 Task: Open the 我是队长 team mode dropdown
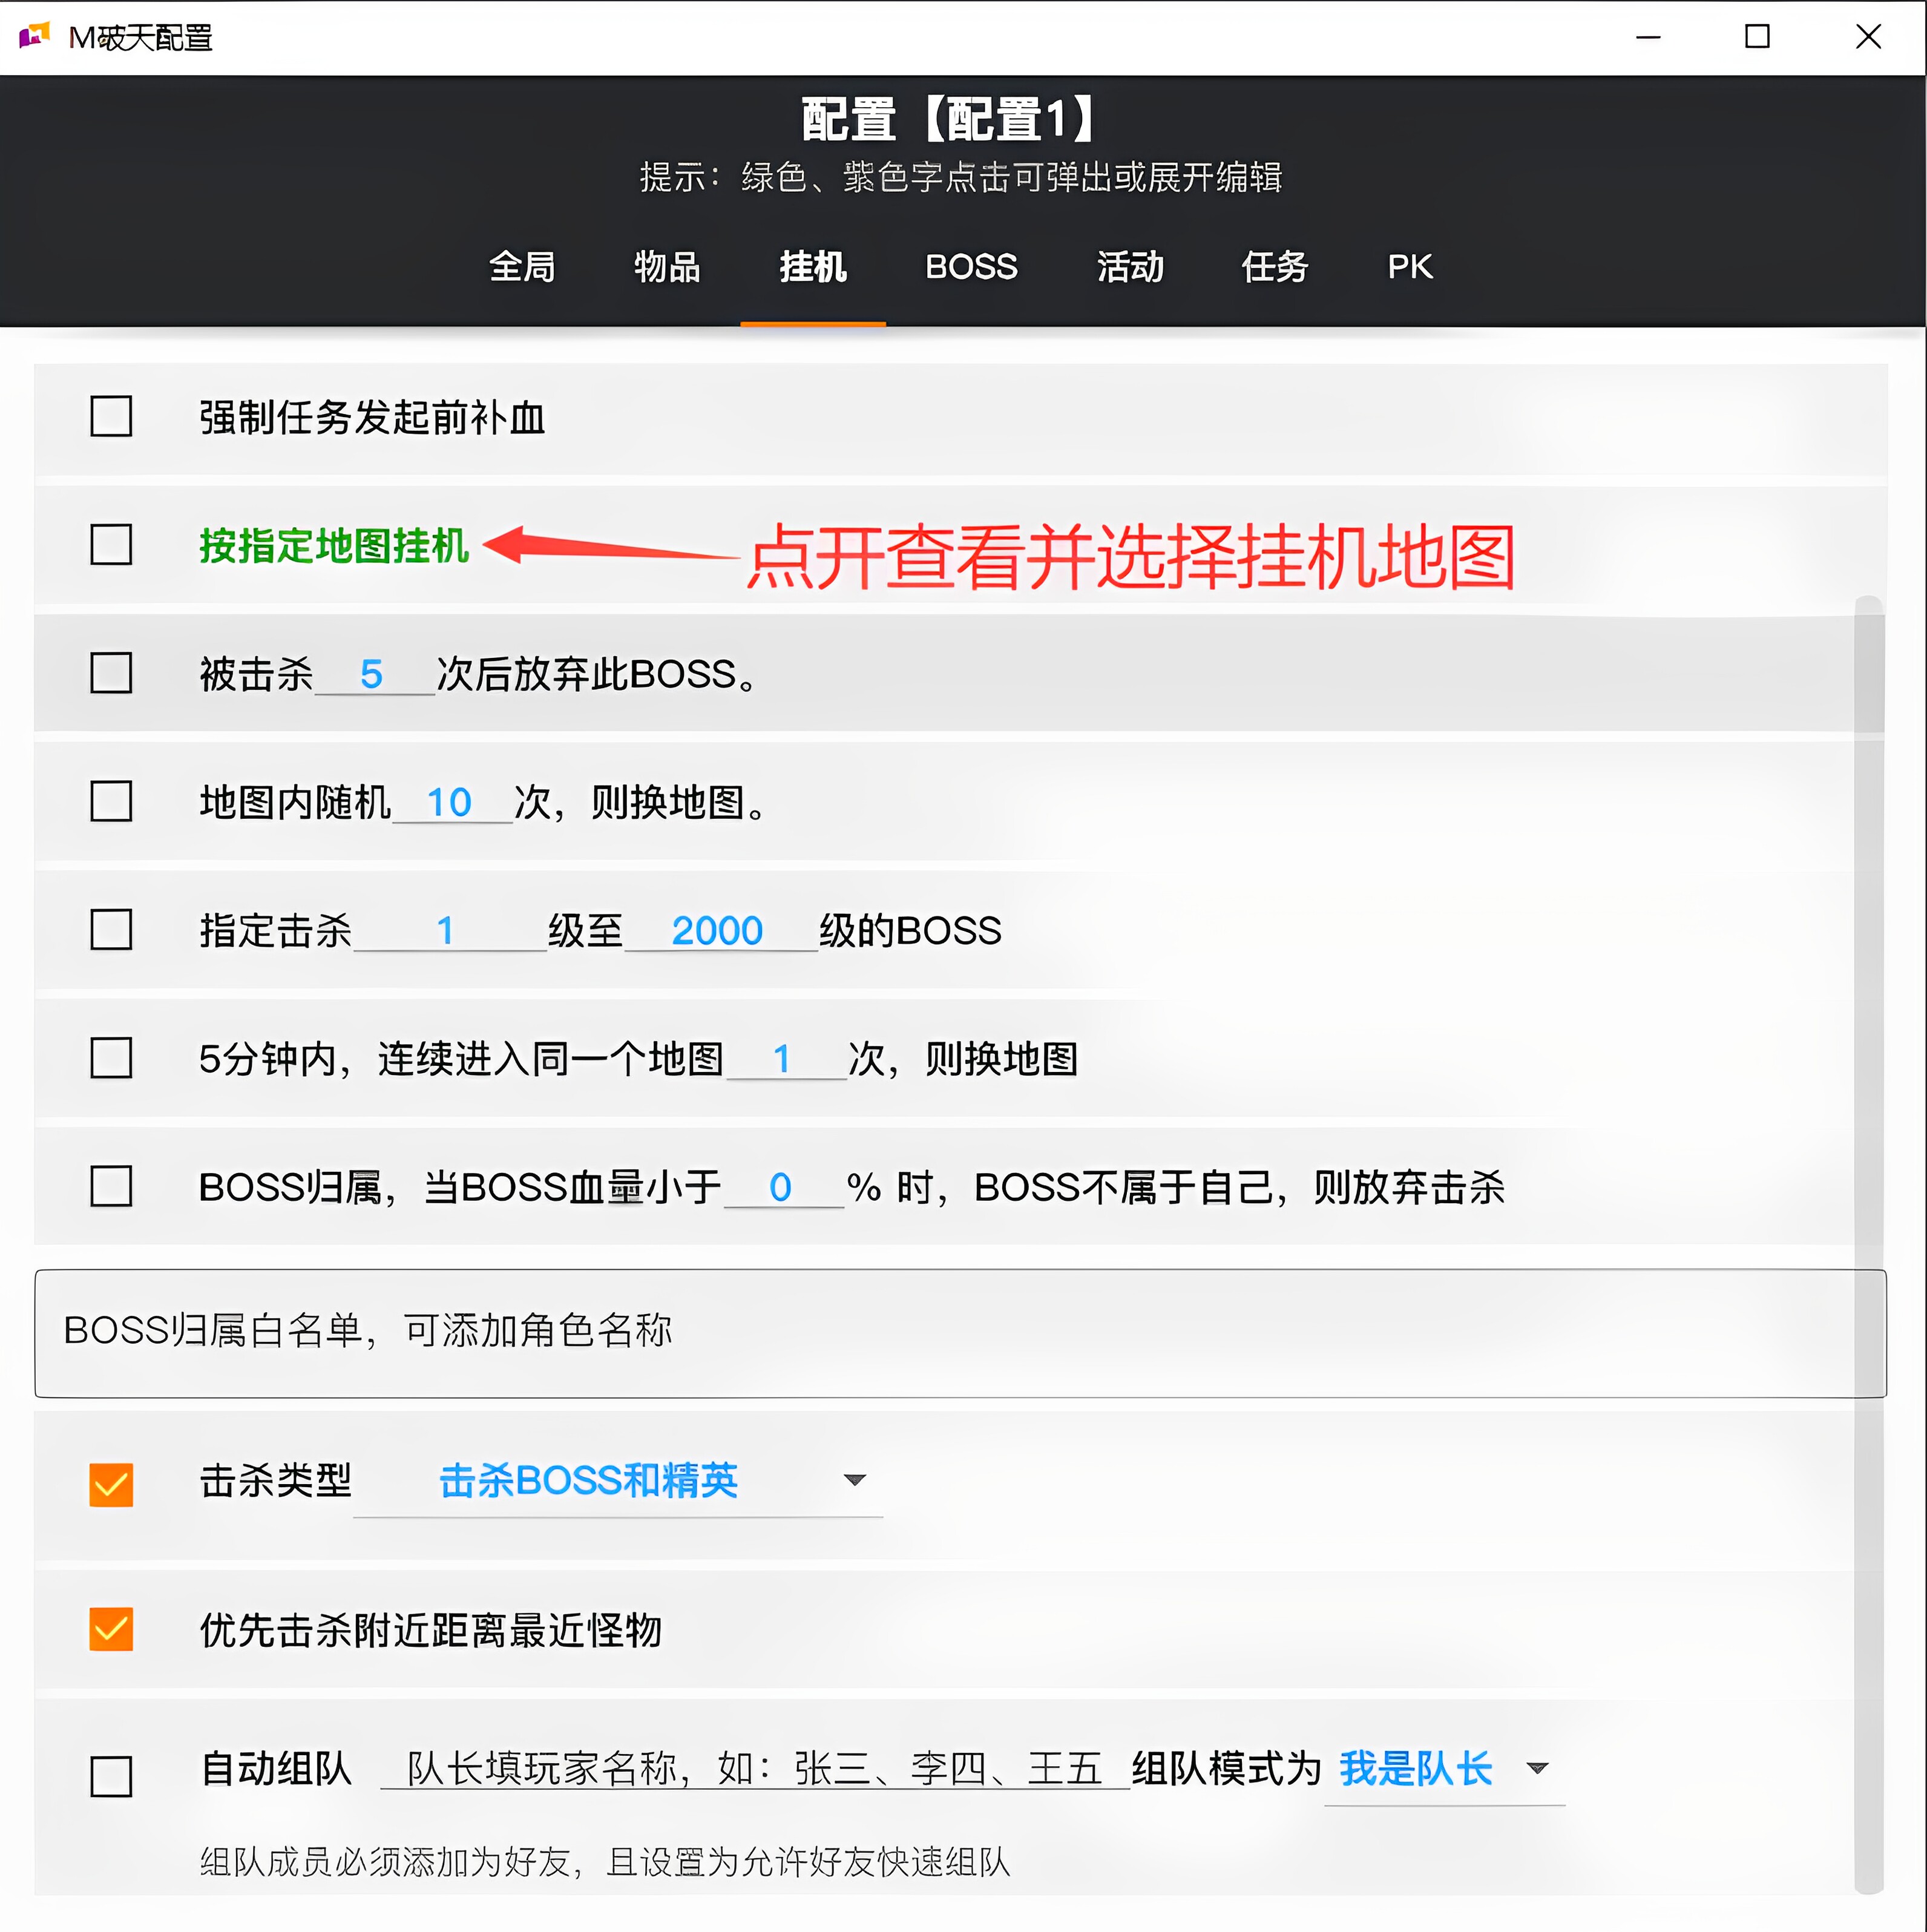(x=1444, y=1770)
